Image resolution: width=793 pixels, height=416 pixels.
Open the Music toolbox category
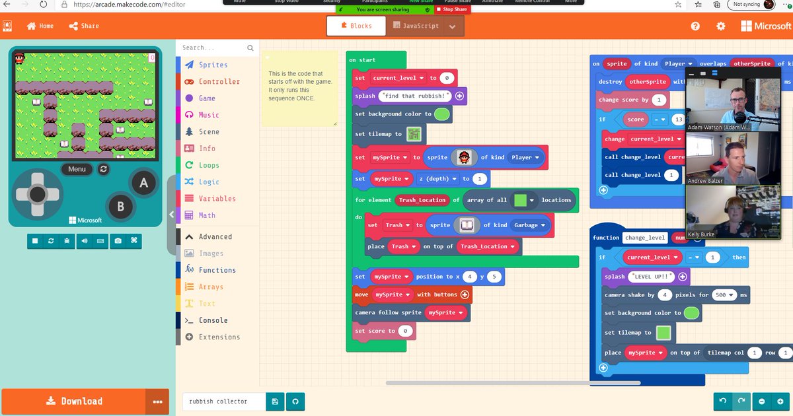coord(209,115)
